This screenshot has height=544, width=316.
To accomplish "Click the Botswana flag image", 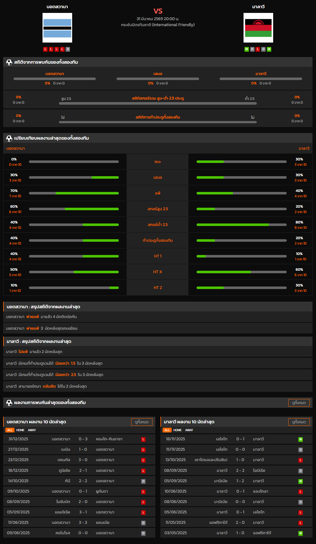I will click(57, 28).
